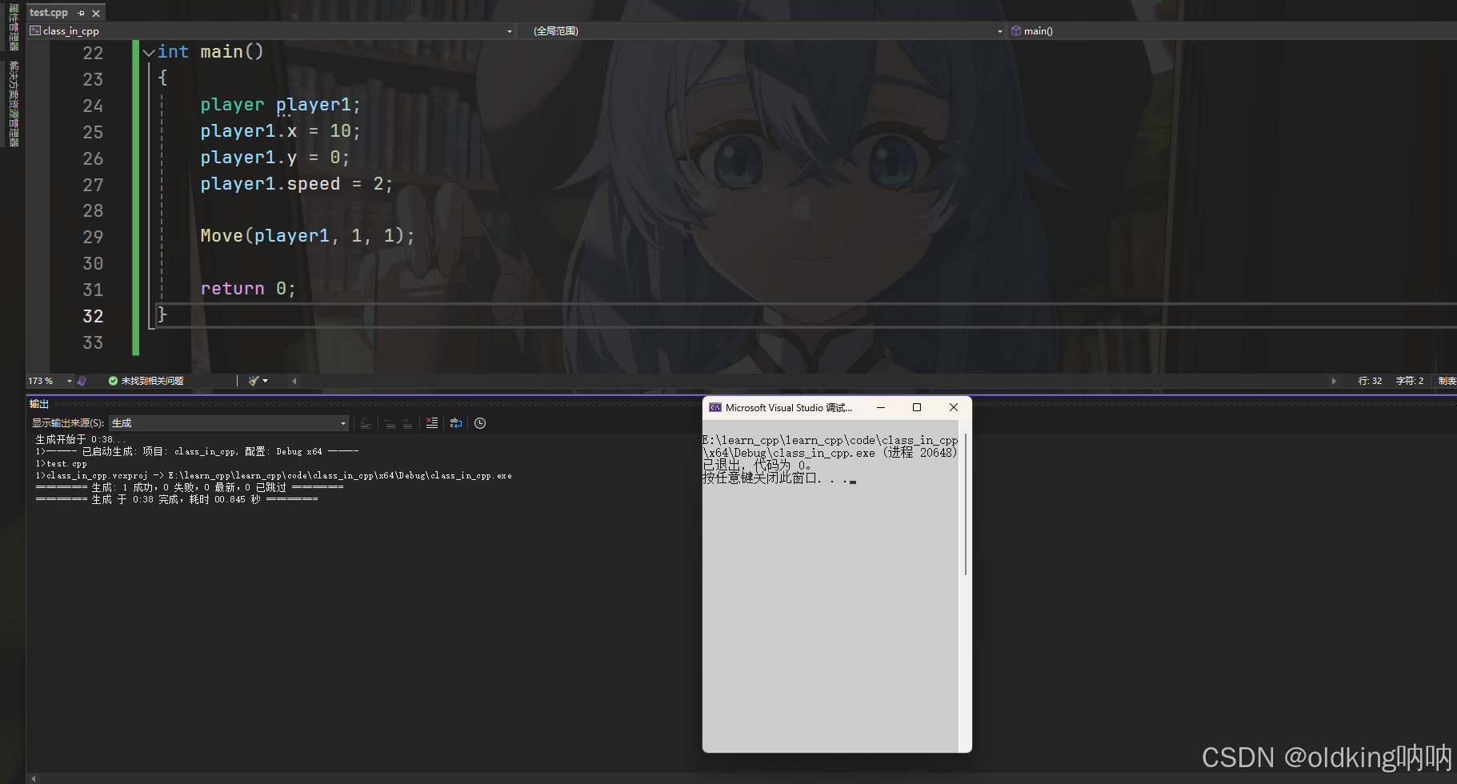The width and height of the screenshot is (1457, 784).
Task: Click the IntelliCode suggestions icon
Action: pos(82,381)
